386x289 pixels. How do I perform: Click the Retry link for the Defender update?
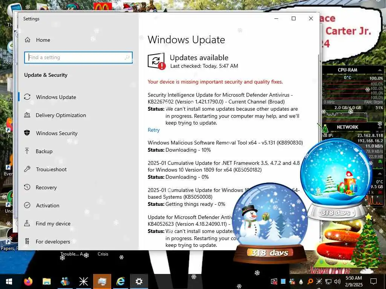point(154,130)
